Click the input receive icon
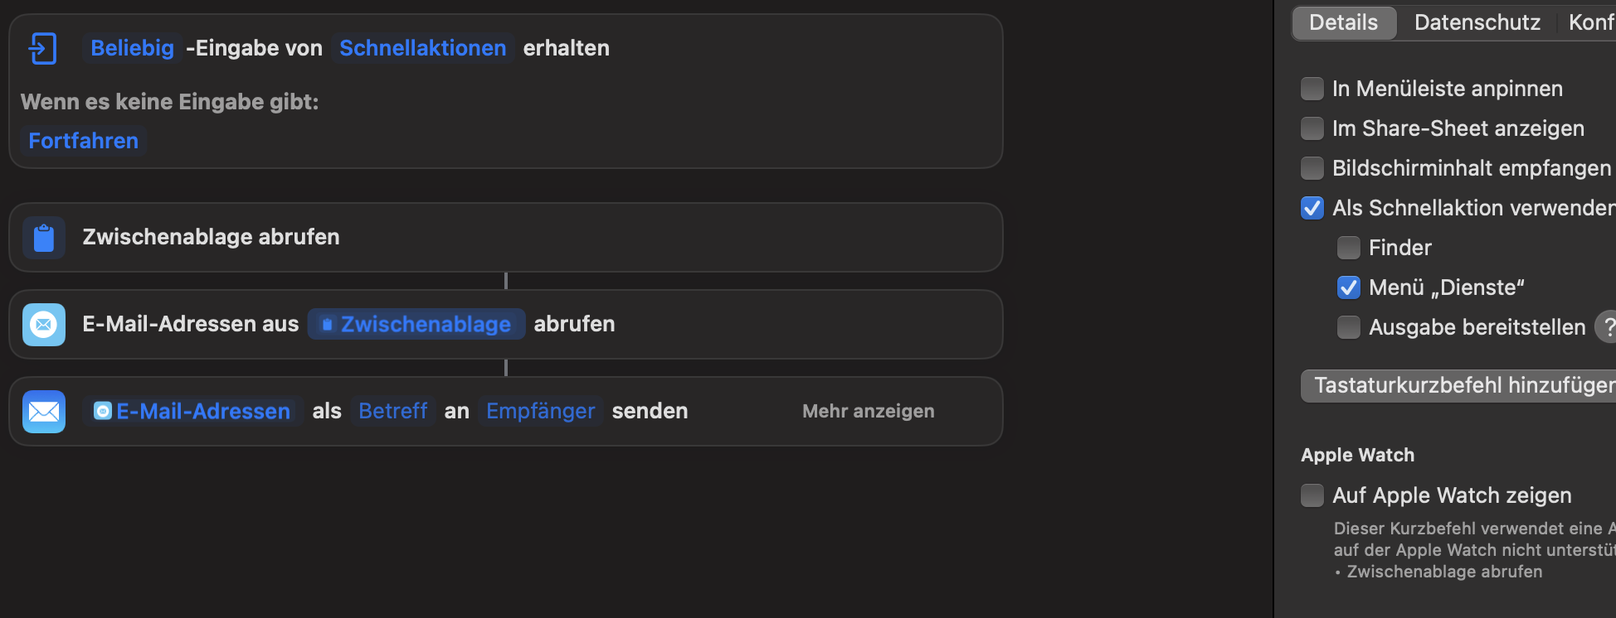Image resolution: width=1616 pixels, height=618 pixels. click(42, 48)
